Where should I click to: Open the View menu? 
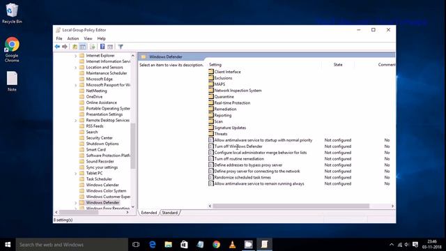[88, 38]
